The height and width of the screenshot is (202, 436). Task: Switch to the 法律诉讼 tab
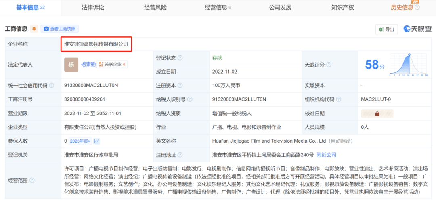point(93,8)
